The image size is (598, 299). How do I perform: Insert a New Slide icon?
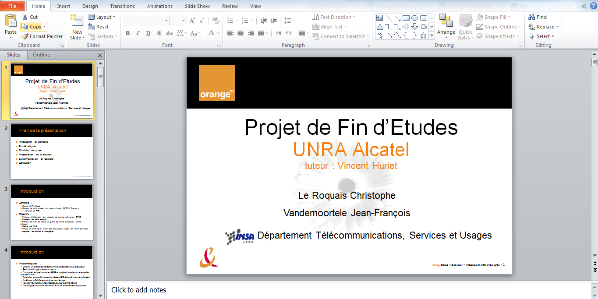[x=77, y=20]
